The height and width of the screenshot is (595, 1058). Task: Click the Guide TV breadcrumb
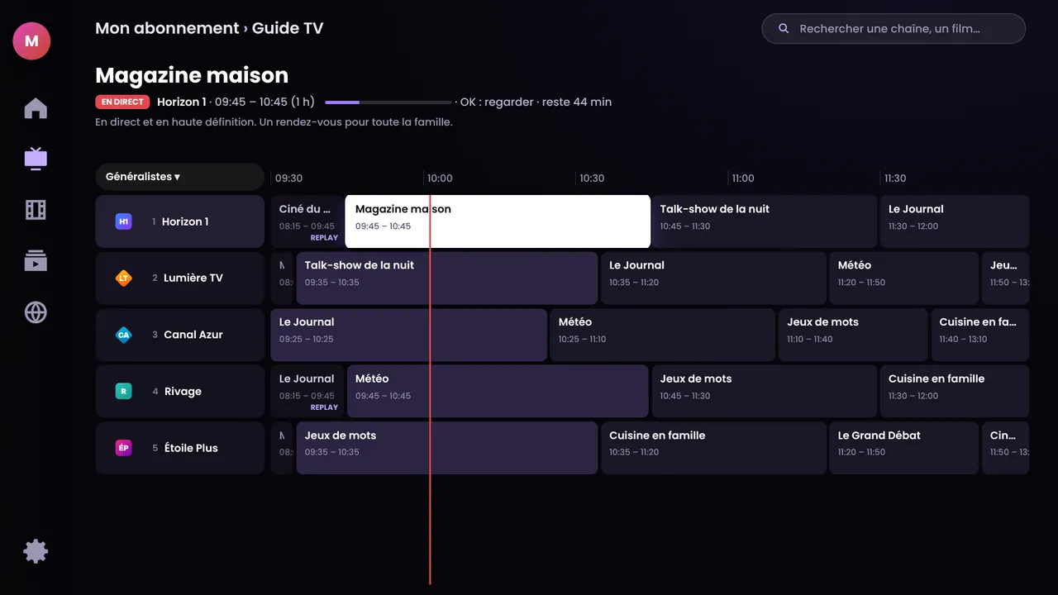(288, 28)
